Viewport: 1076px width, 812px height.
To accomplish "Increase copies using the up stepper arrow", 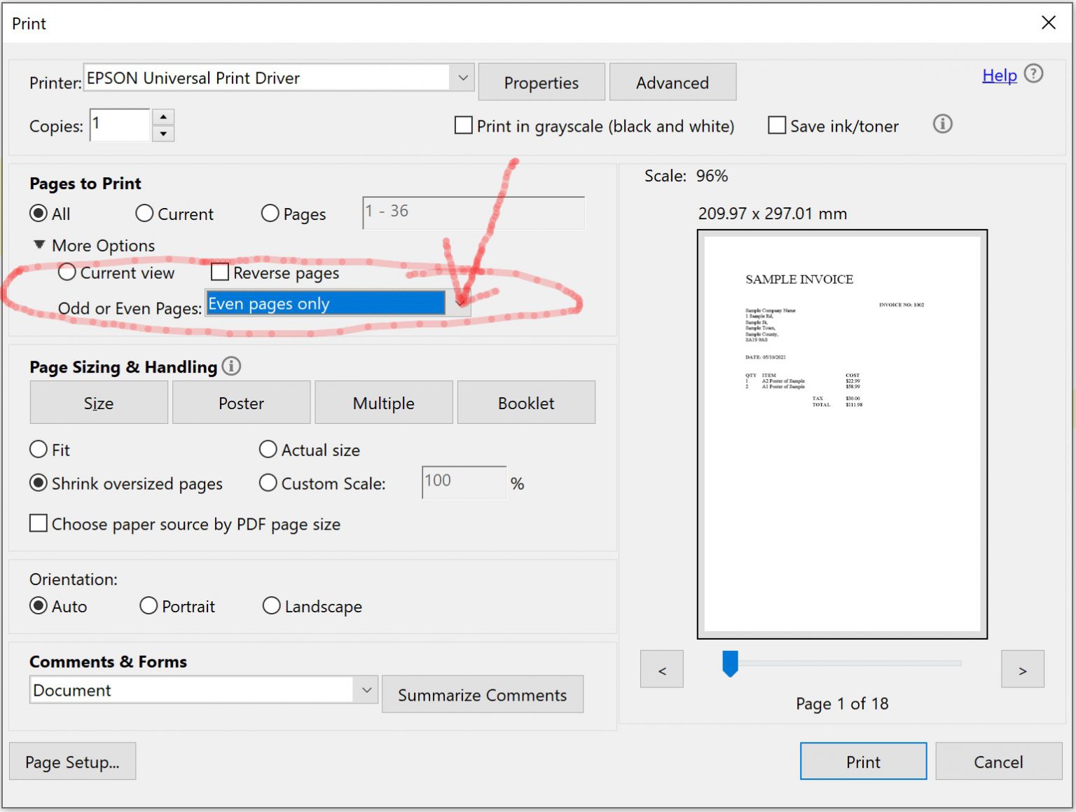I will click(163, 117).
